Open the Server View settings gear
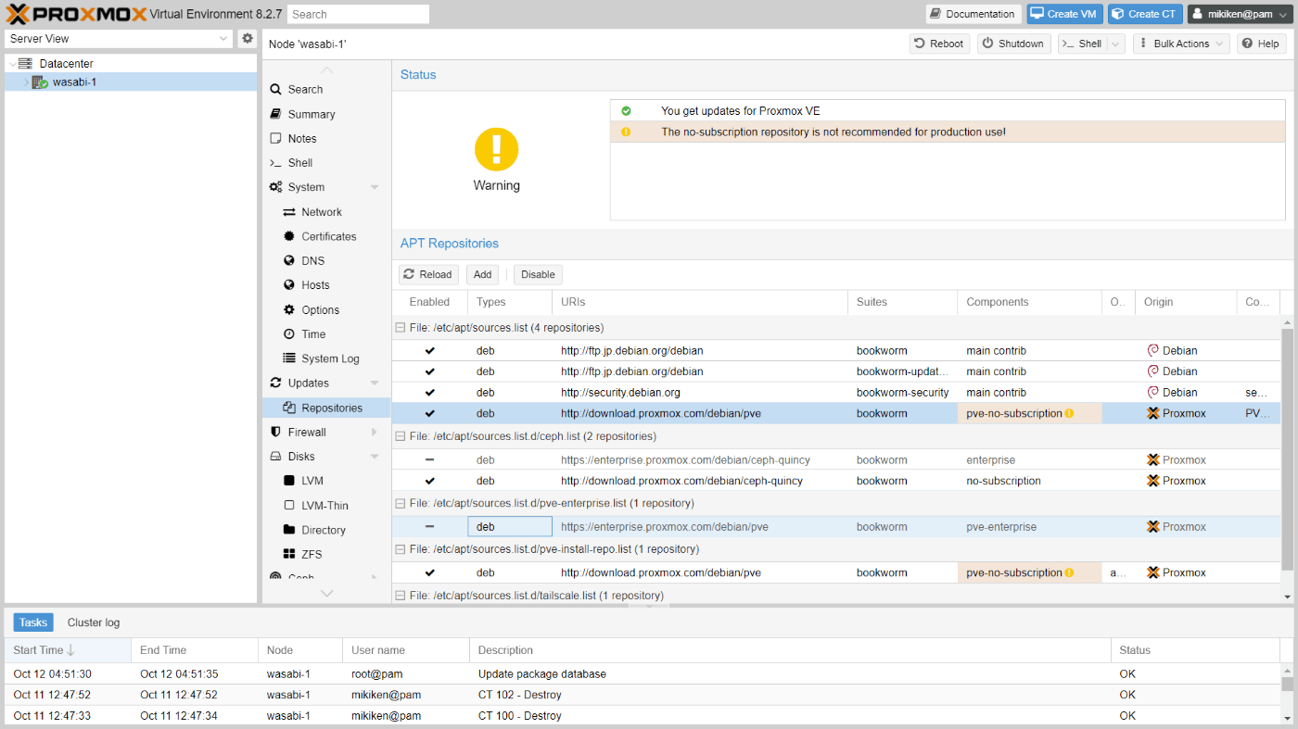This screenshot has height=729, width=1298. 248,39
